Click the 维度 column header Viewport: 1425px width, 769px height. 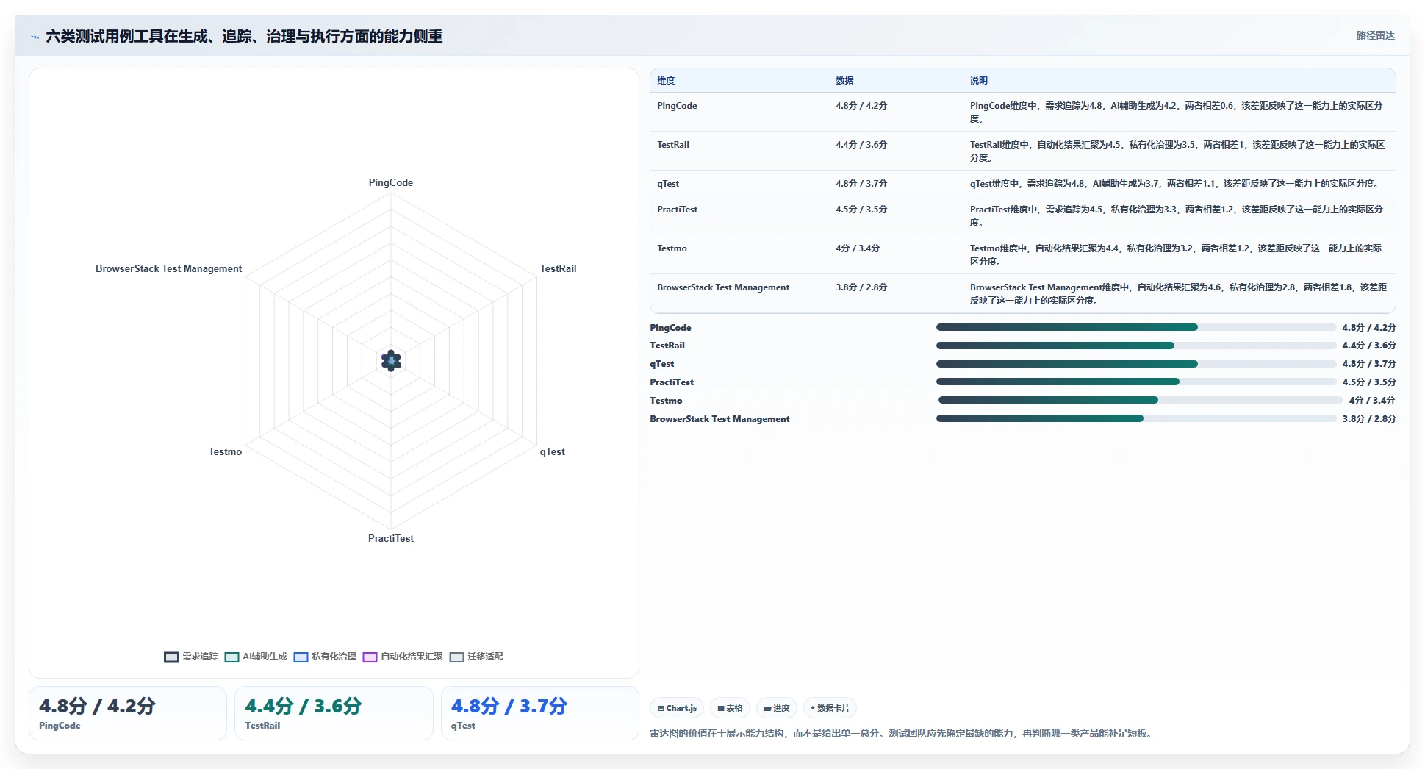666,81
